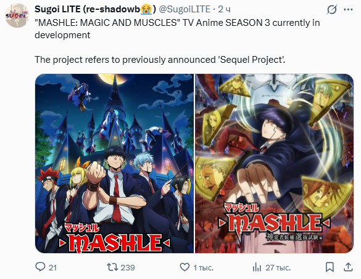This screenshot has width=361, height=279.
Task: Open the left MASHLE poster image
Action: [114, 163]
